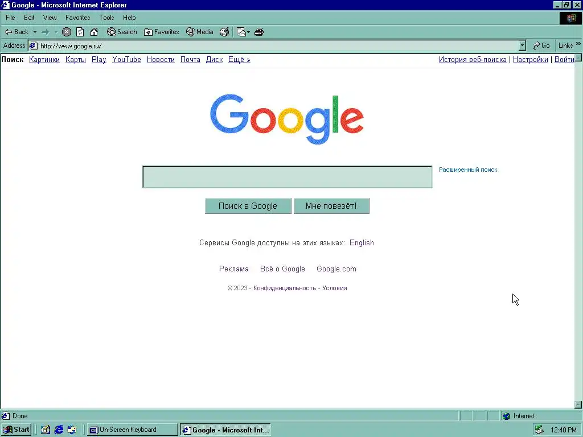The height and width of the screenshot is (437, 583).
Task: Click the Go button next to the address bar
Action: click(541, 46)
